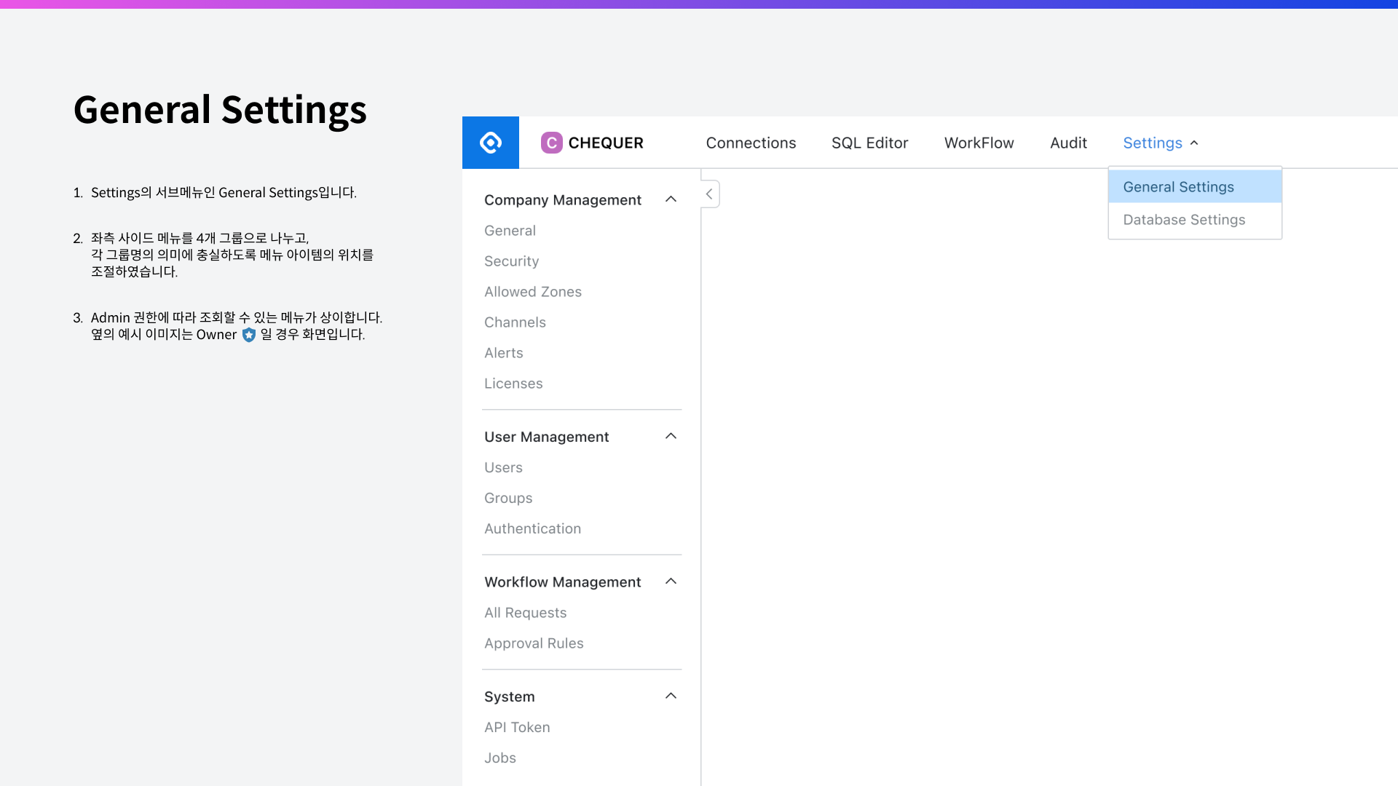
Task: Open Approval Rules in the sidebar
Action: tap(534, 643)
